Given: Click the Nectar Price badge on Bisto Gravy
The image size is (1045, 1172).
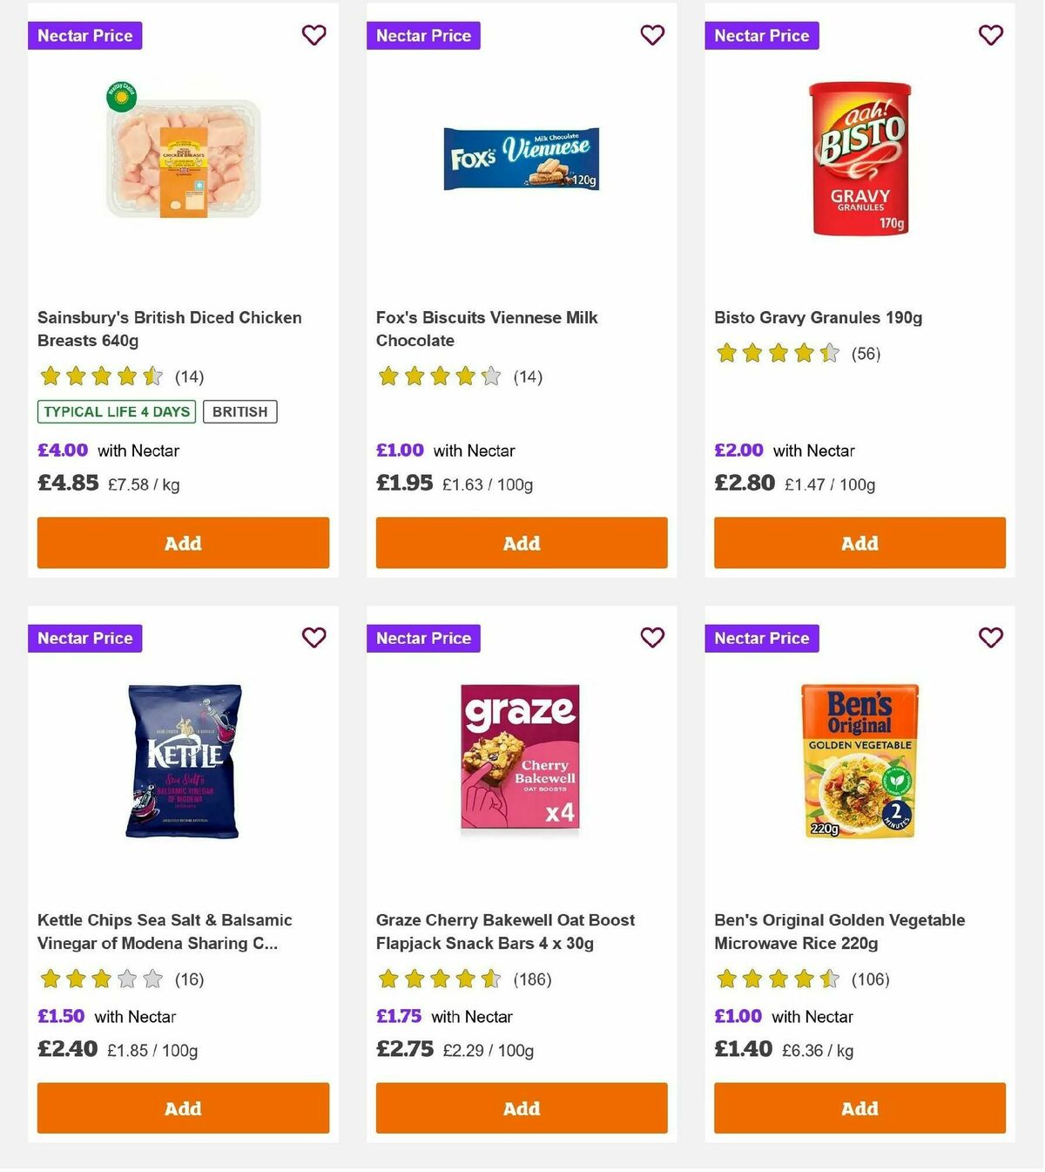Looking at the screenshot, I should pyautogui.click(x=761, y=36).
